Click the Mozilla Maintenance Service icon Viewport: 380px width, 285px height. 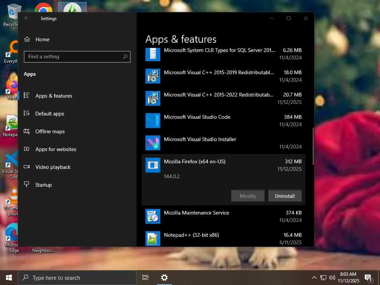(x=153, y=216)
